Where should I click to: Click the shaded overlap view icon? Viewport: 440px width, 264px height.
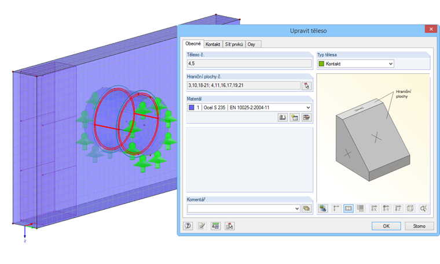pyautogui.click(x=361, y=209)
